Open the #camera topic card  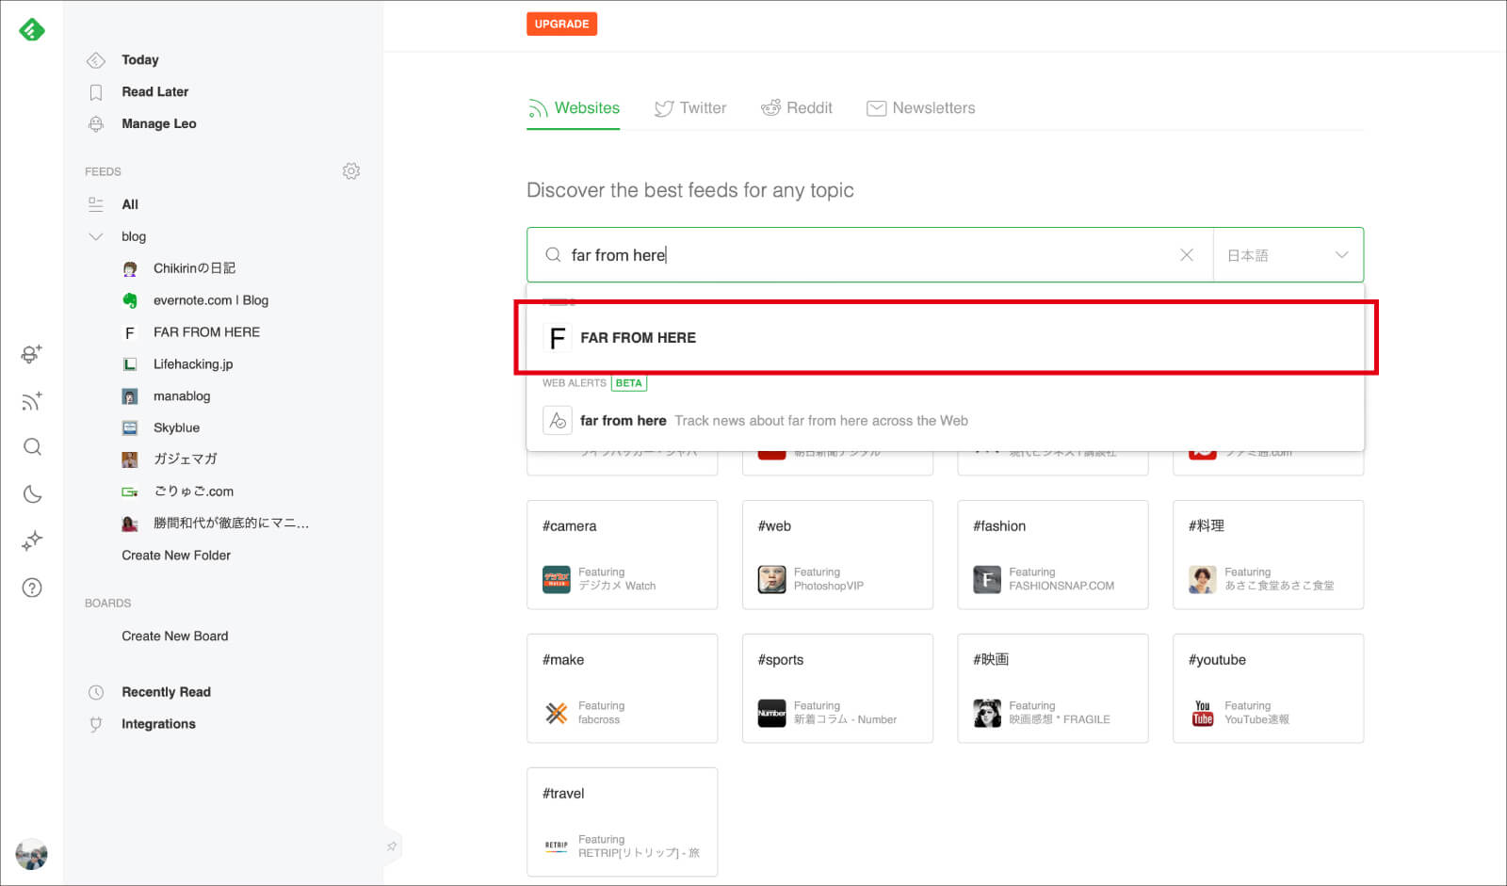pyautogui.click(x=623, y=555)
